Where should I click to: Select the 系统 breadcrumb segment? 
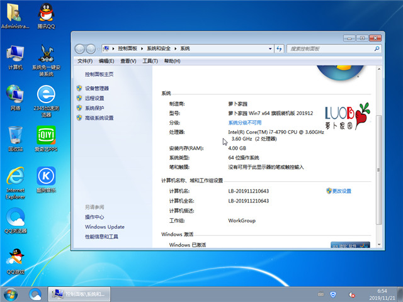click(x=185, y=48)
